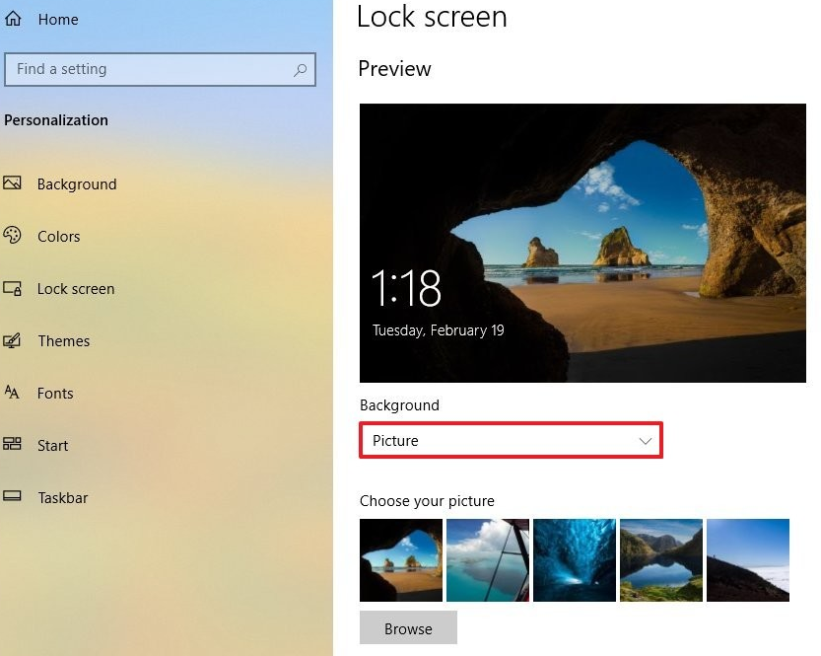Open the Fonts settings page
Viewport: 821px width, 656px height.
(x=55, y=393)
